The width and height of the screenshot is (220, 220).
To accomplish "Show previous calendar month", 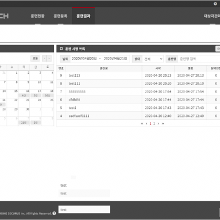I will pyautogui.click(x=44, y=58).
